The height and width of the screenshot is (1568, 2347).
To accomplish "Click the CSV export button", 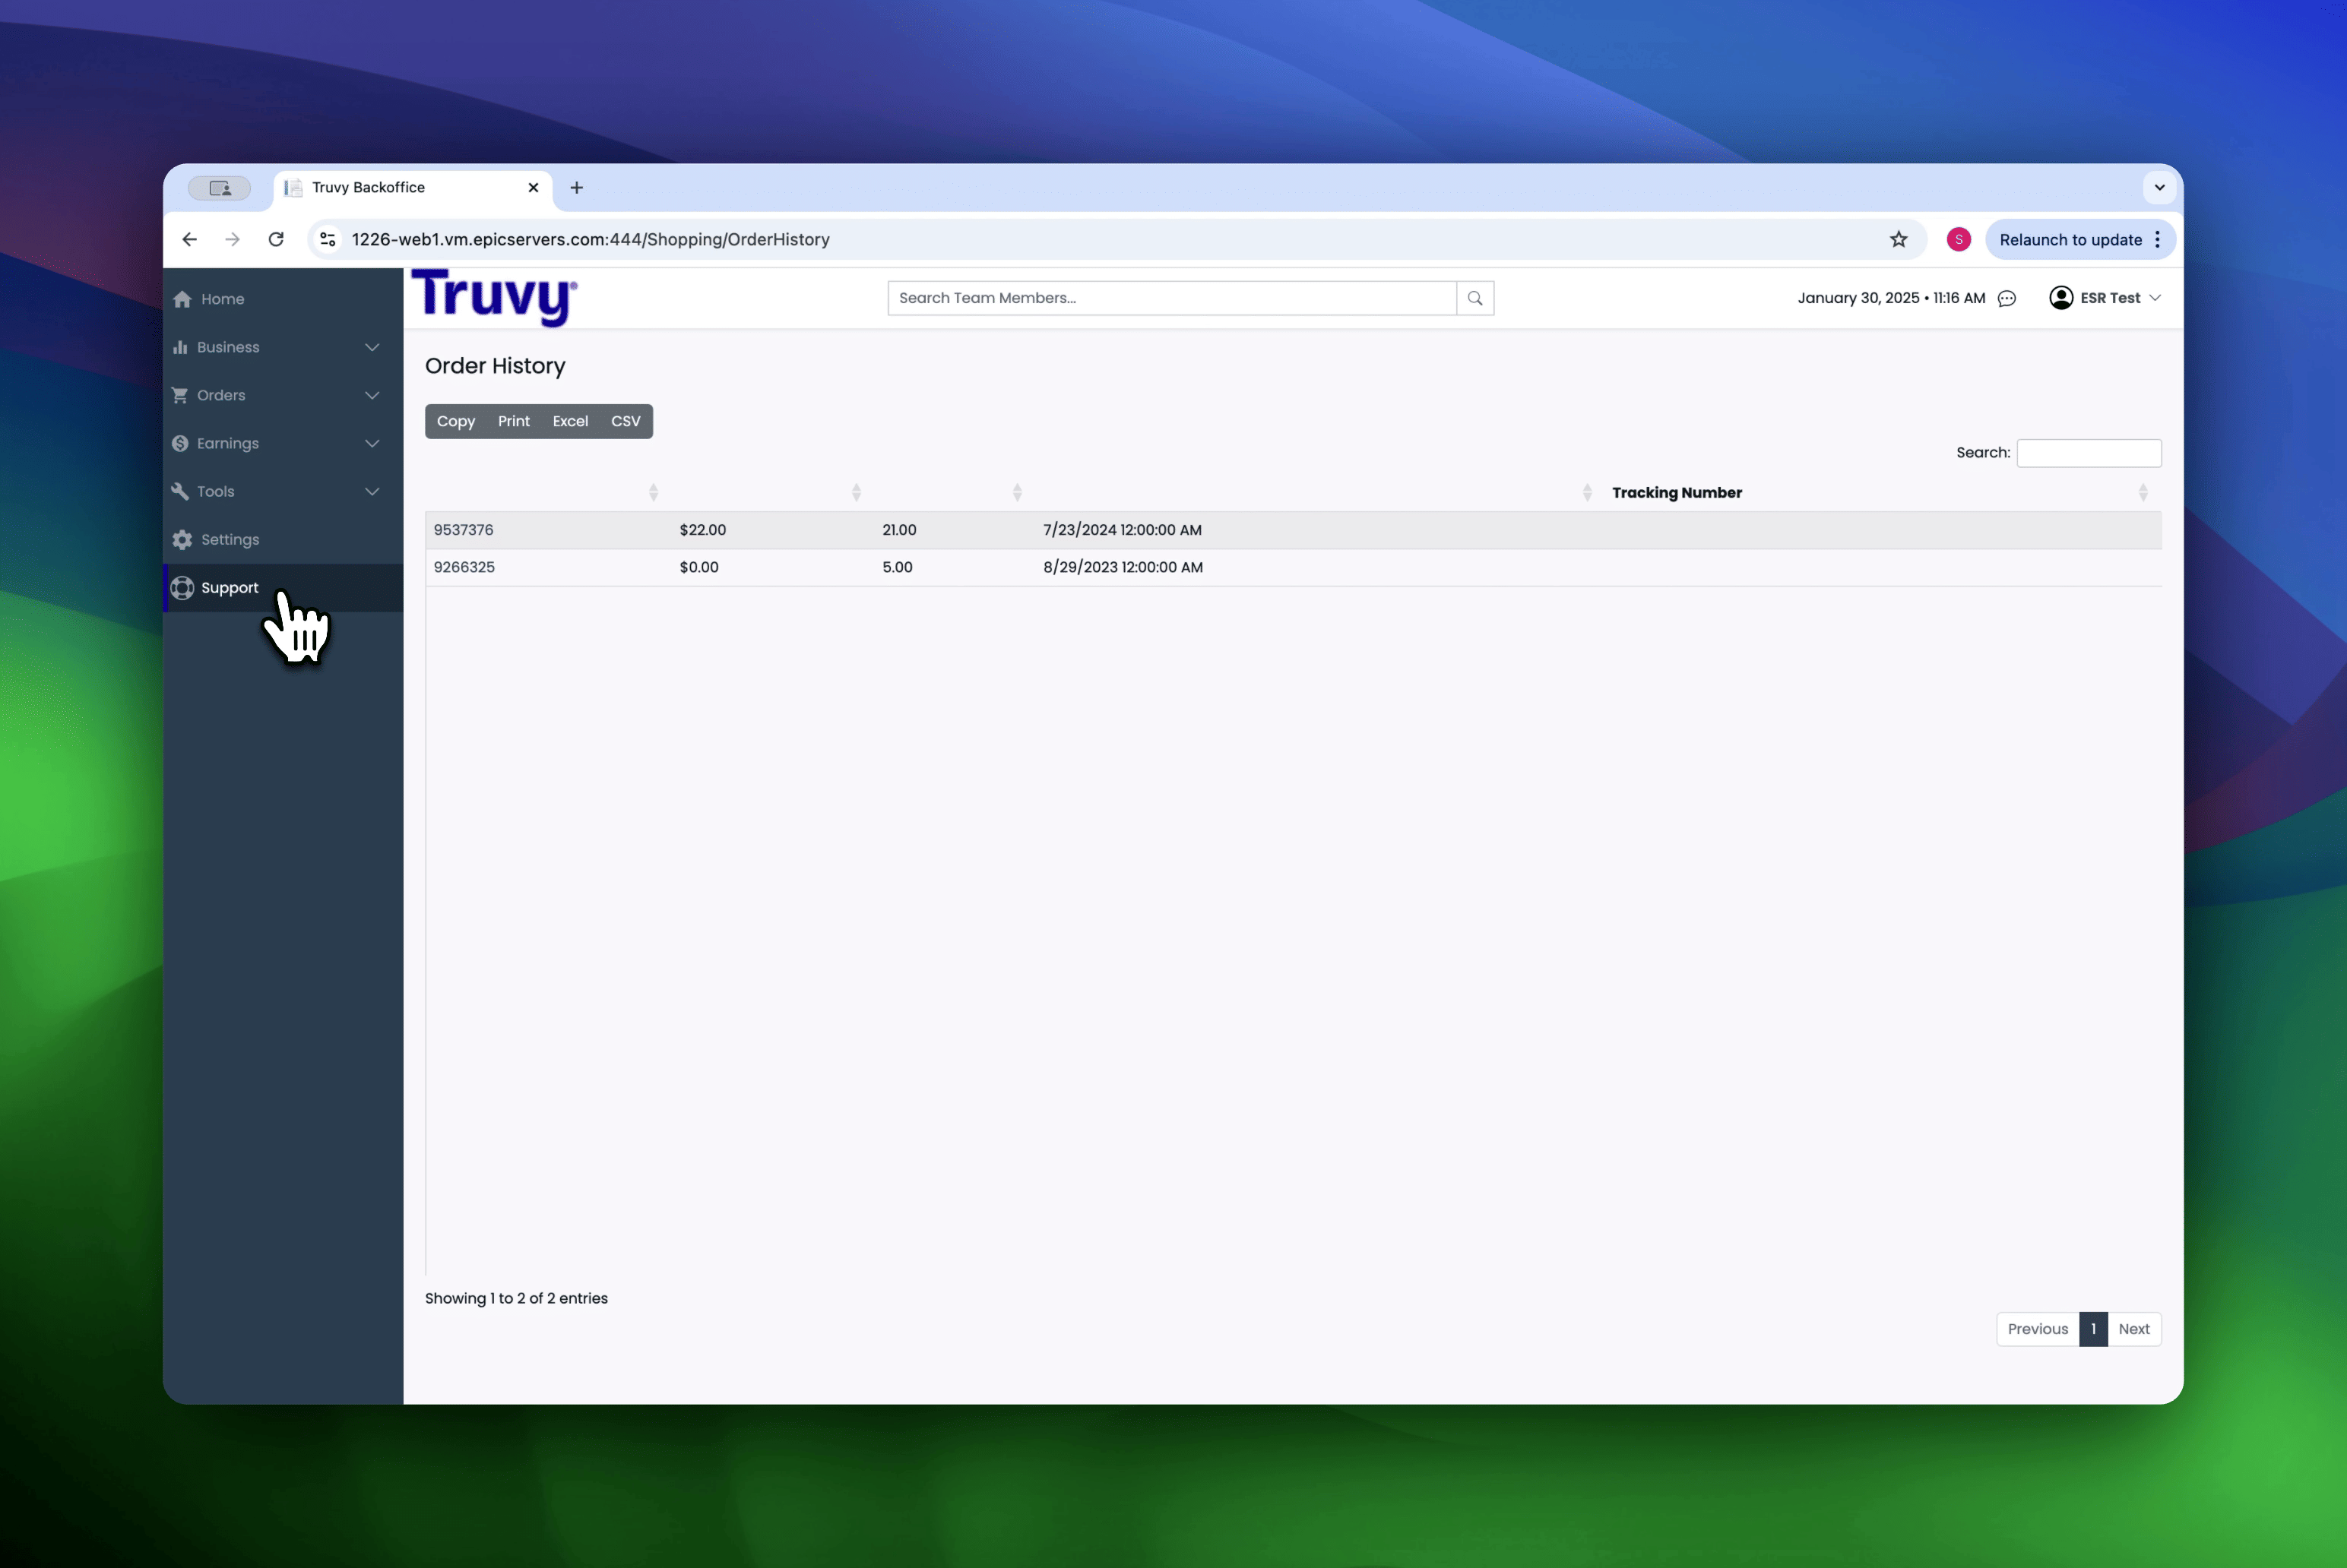I will pyautogui.click(x=626, y=421).
